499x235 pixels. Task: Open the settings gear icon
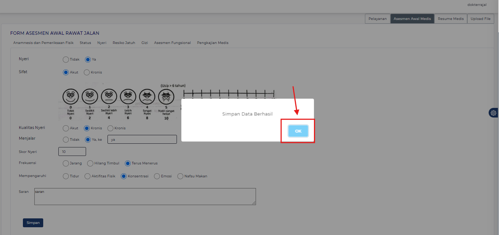493,113
